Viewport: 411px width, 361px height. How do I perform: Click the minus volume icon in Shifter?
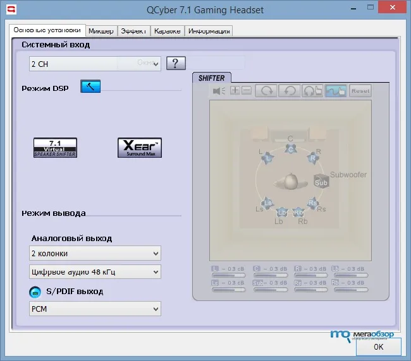click(246, 91)
